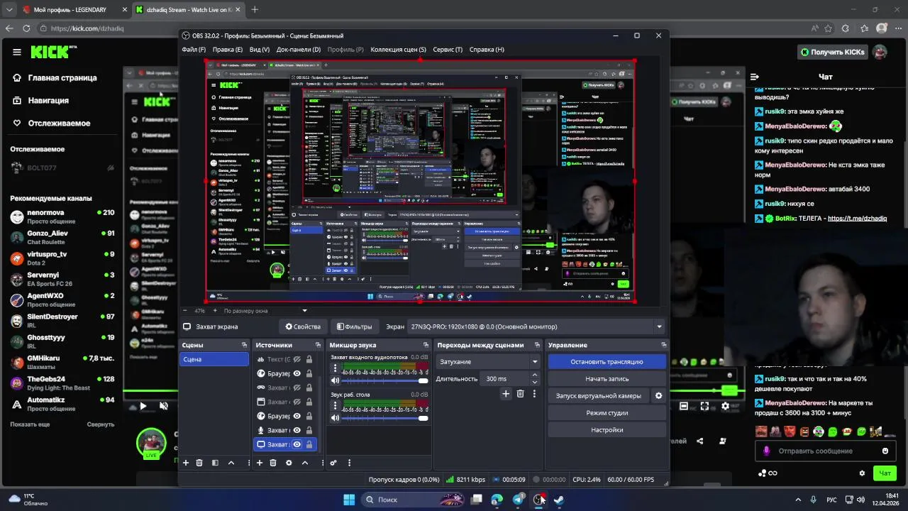Open the Экран monitor selection dropdown
The image size is (908, 511).
point(537,327)
